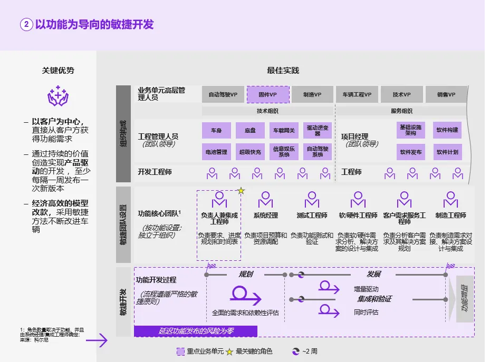Click the person icon above 客户需求服务工程师

click(404, 200)
